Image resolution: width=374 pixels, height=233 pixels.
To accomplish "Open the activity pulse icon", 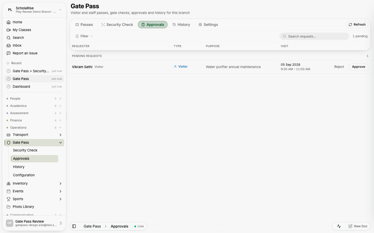I will [x=339, y=226].
